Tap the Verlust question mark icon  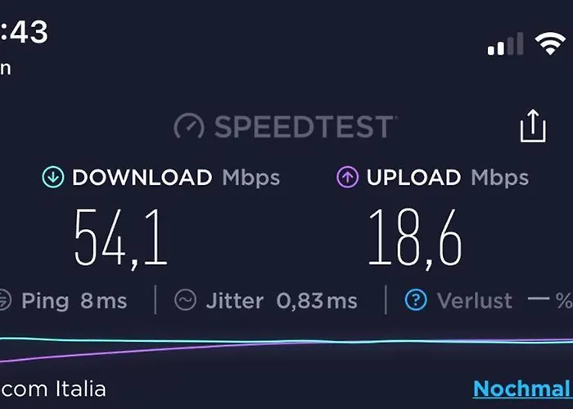coord(416,300)
